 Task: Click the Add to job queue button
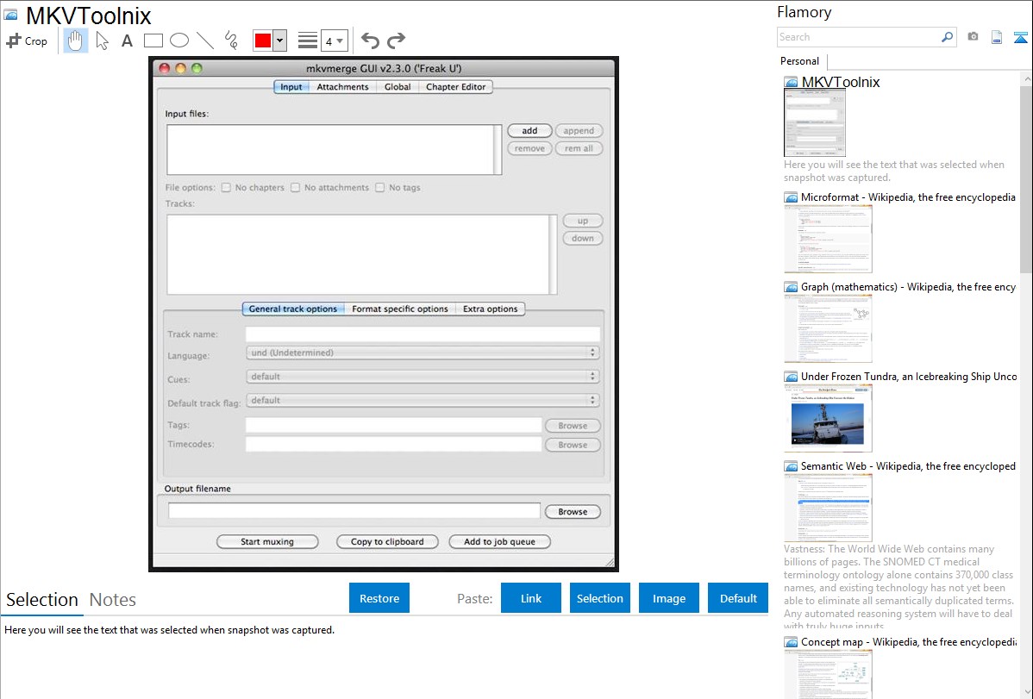[x=499, y=541]
